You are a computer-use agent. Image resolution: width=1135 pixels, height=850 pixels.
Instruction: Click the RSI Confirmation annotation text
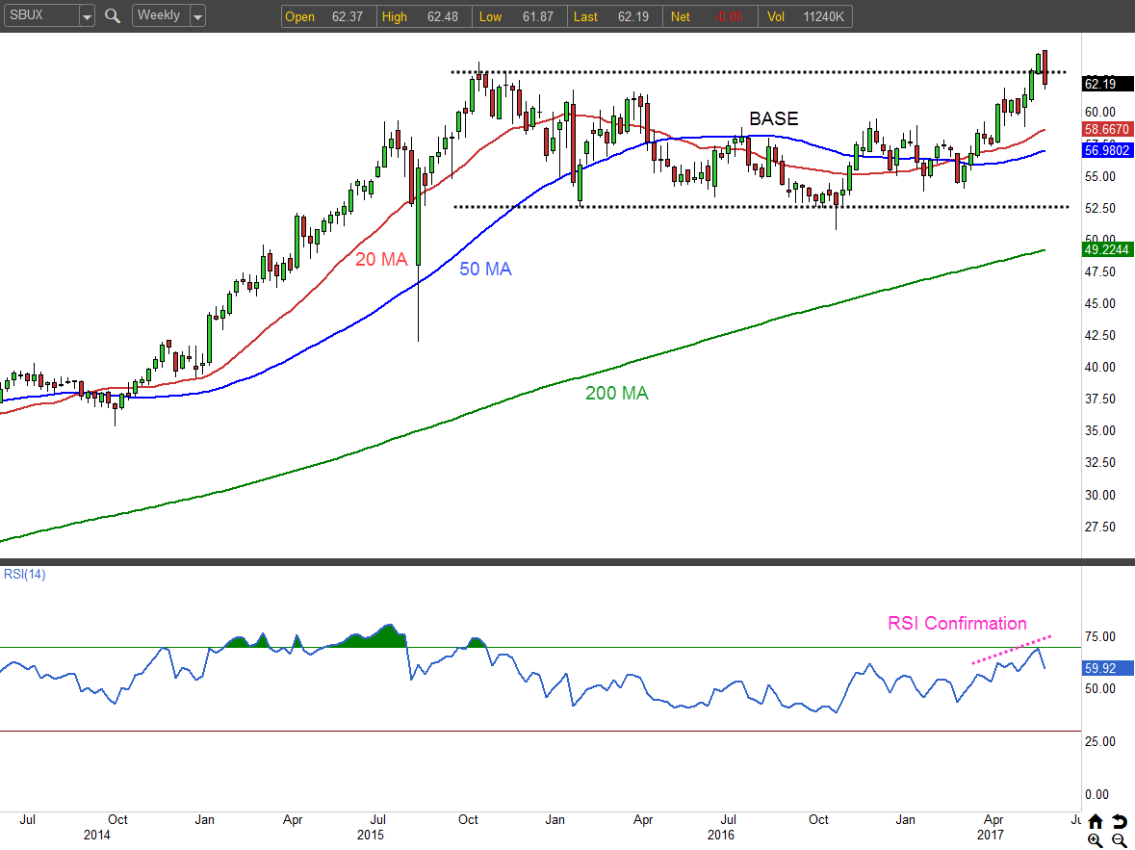pos(957,624)
